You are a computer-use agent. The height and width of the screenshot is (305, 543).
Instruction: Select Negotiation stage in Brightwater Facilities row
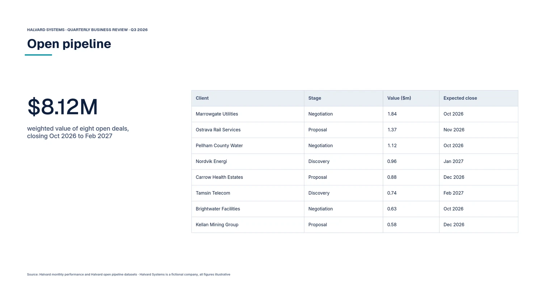pos(344,209)
